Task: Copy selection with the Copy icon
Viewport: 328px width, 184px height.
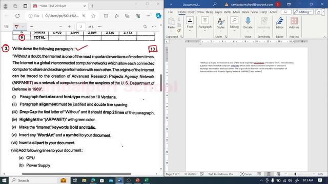Action: coord(179,25)
